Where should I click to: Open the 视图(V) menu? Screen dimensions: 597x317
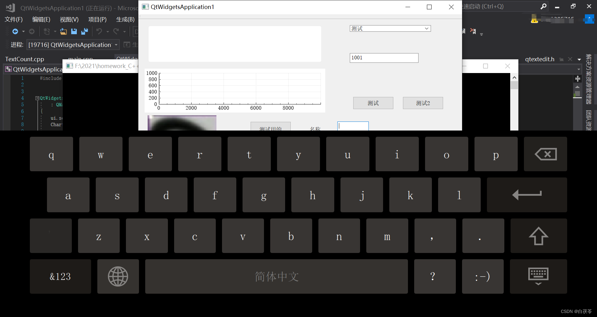tap(69, 19)
